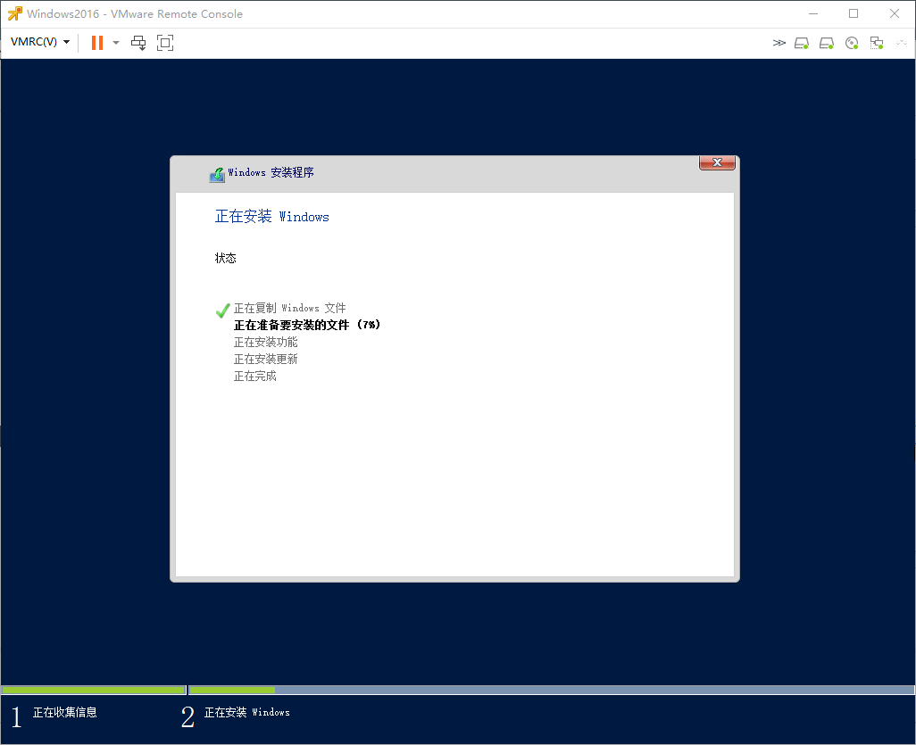The image size is (916, 745).
Task: Click the Windows 安装程序 dialog title text
Action: [271, 172]
